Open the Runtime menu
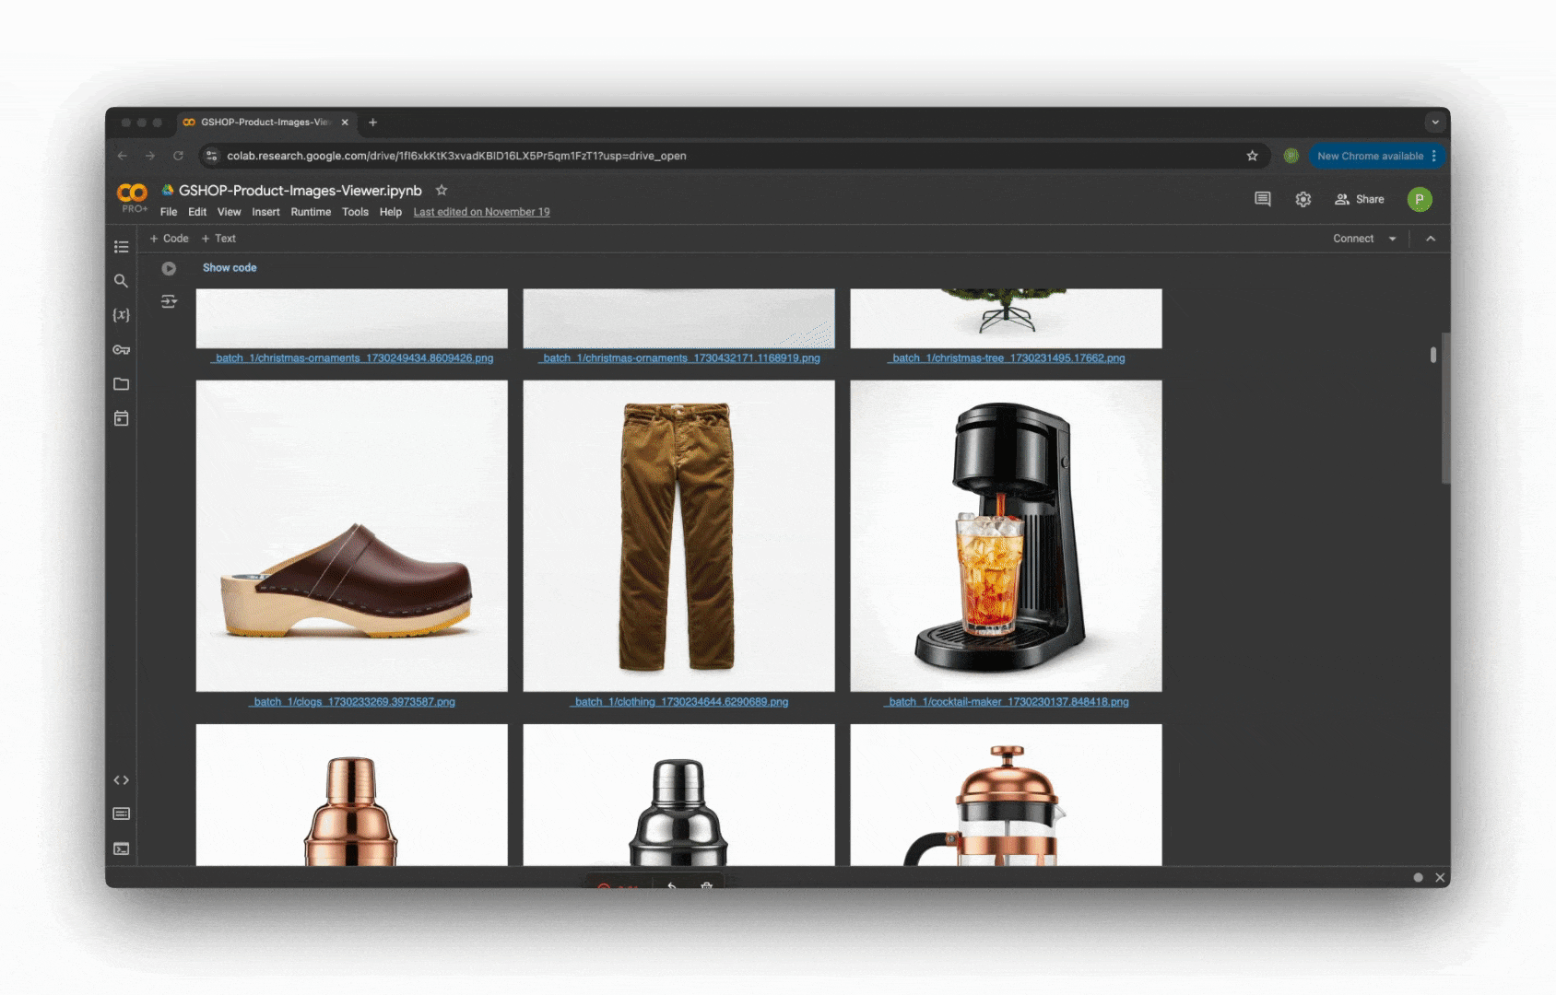 (311, 212)
